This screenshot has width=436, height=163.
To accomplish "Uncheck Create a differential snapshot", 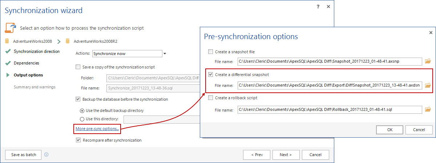I will coord(211,75).
